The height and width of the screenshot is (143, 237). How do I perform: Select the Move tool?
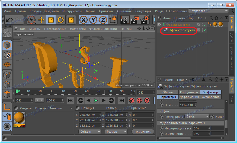coord(41,20)
